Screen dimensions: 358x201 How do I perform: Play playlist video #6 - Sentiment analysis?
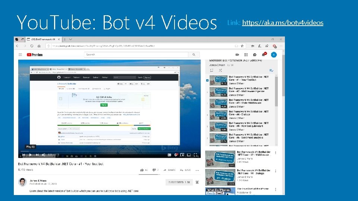pos(240,138)
